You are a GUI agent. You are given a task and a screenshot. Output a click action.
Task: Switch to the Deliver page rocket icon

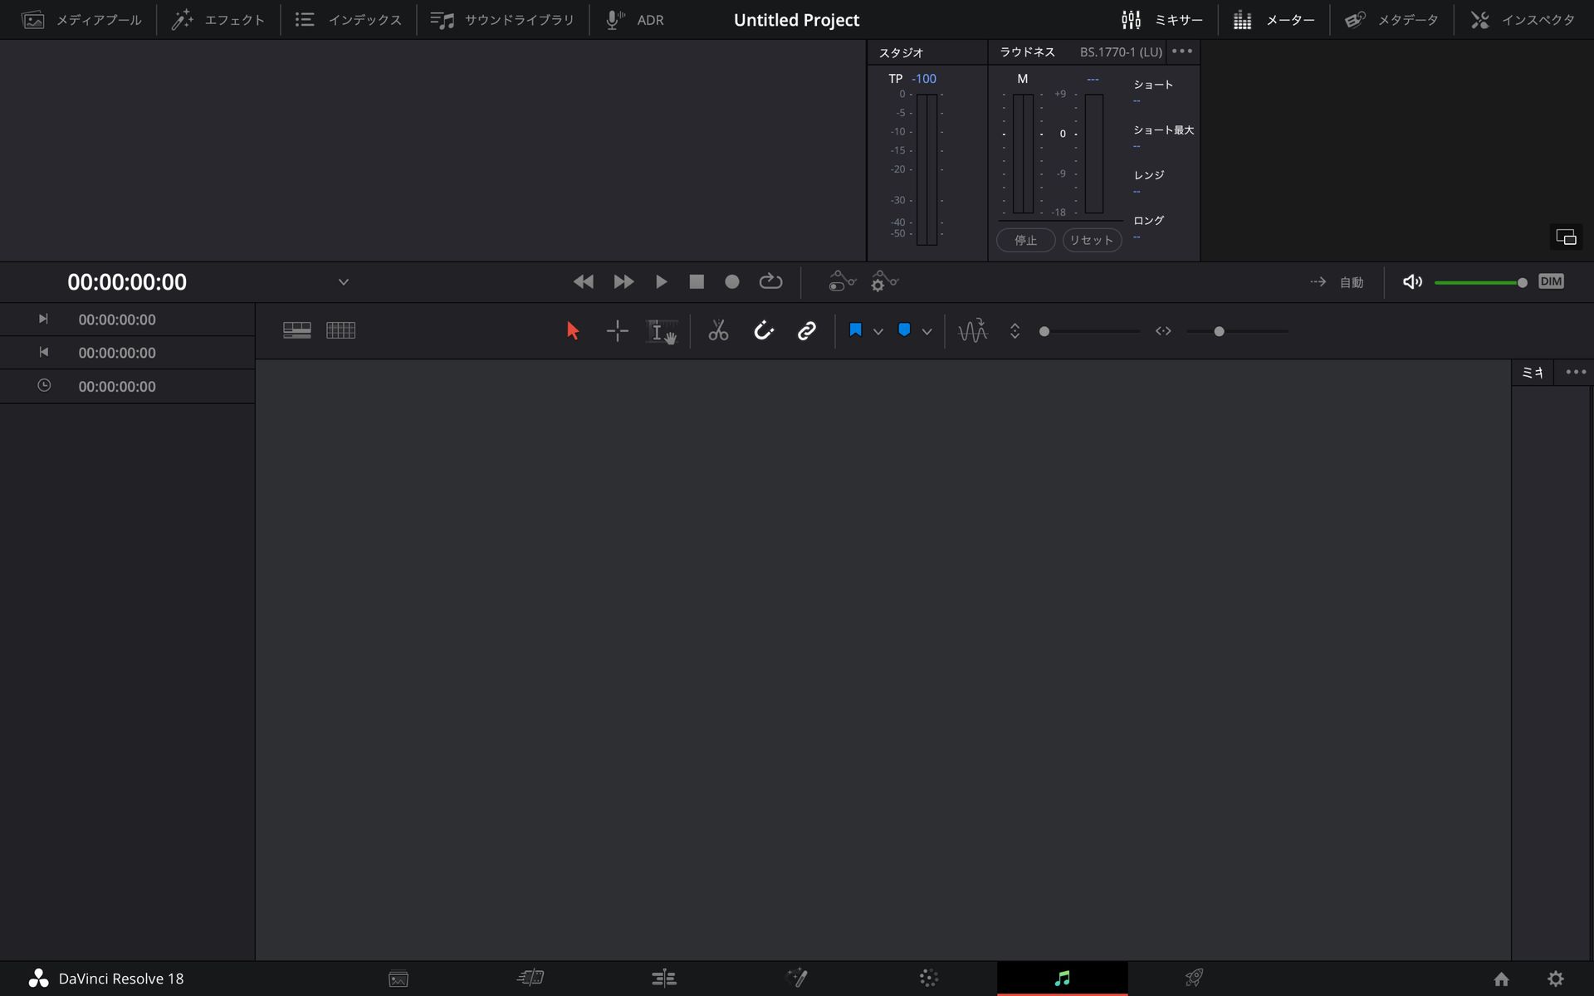(1195, 978)
